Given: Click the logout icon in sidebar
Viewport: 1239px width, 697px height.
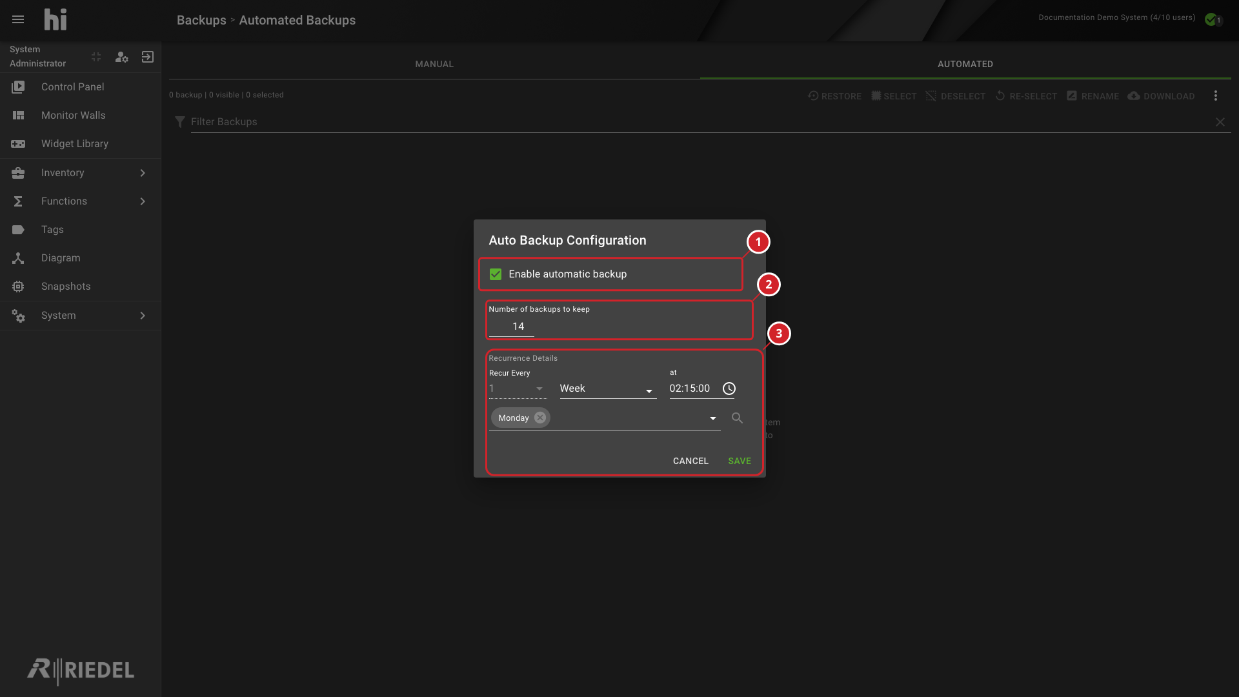Looking at the screenshot, I should (x=148, y=57).
